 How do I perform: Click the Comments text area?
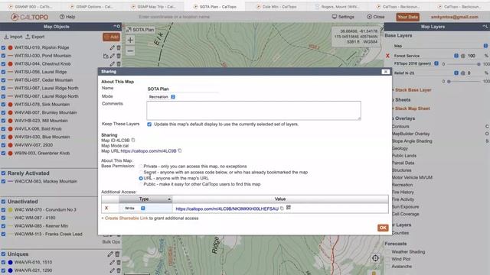(253, 110)
